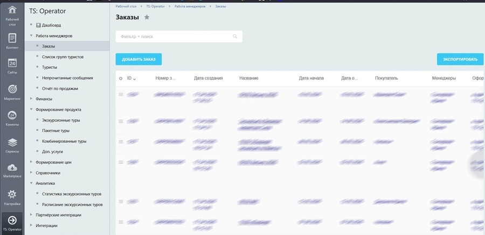This screenshot has height=235, width=485.
Task: Click the search magnifier in filter field
Action: pos(235,37)
